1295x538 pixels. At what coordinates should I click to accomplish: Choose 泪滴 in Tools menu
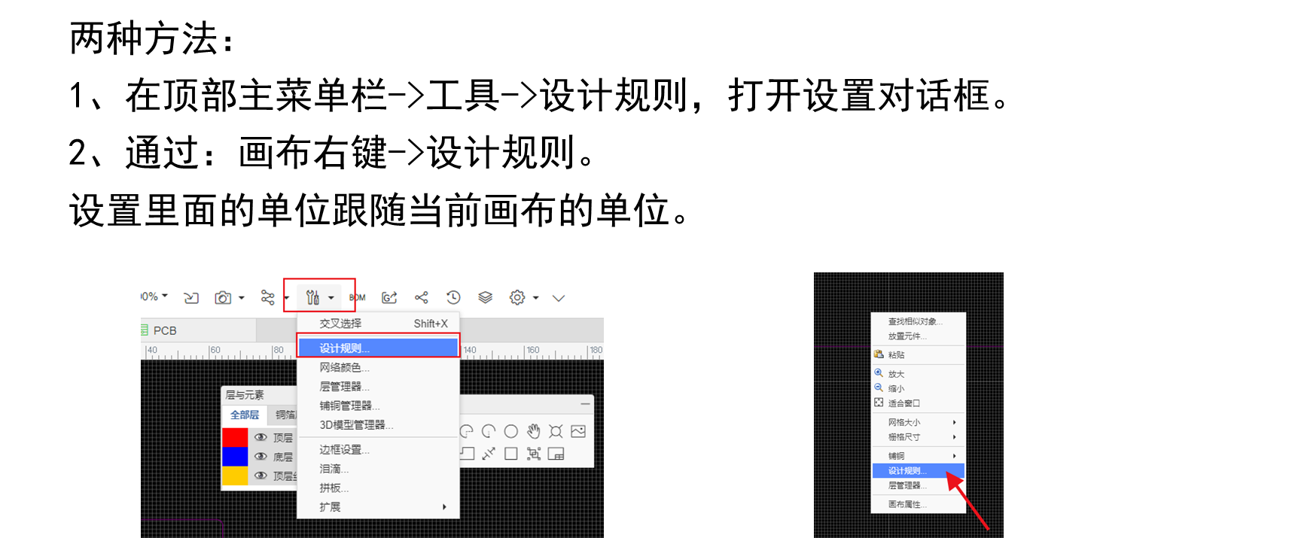click(379, 469)
